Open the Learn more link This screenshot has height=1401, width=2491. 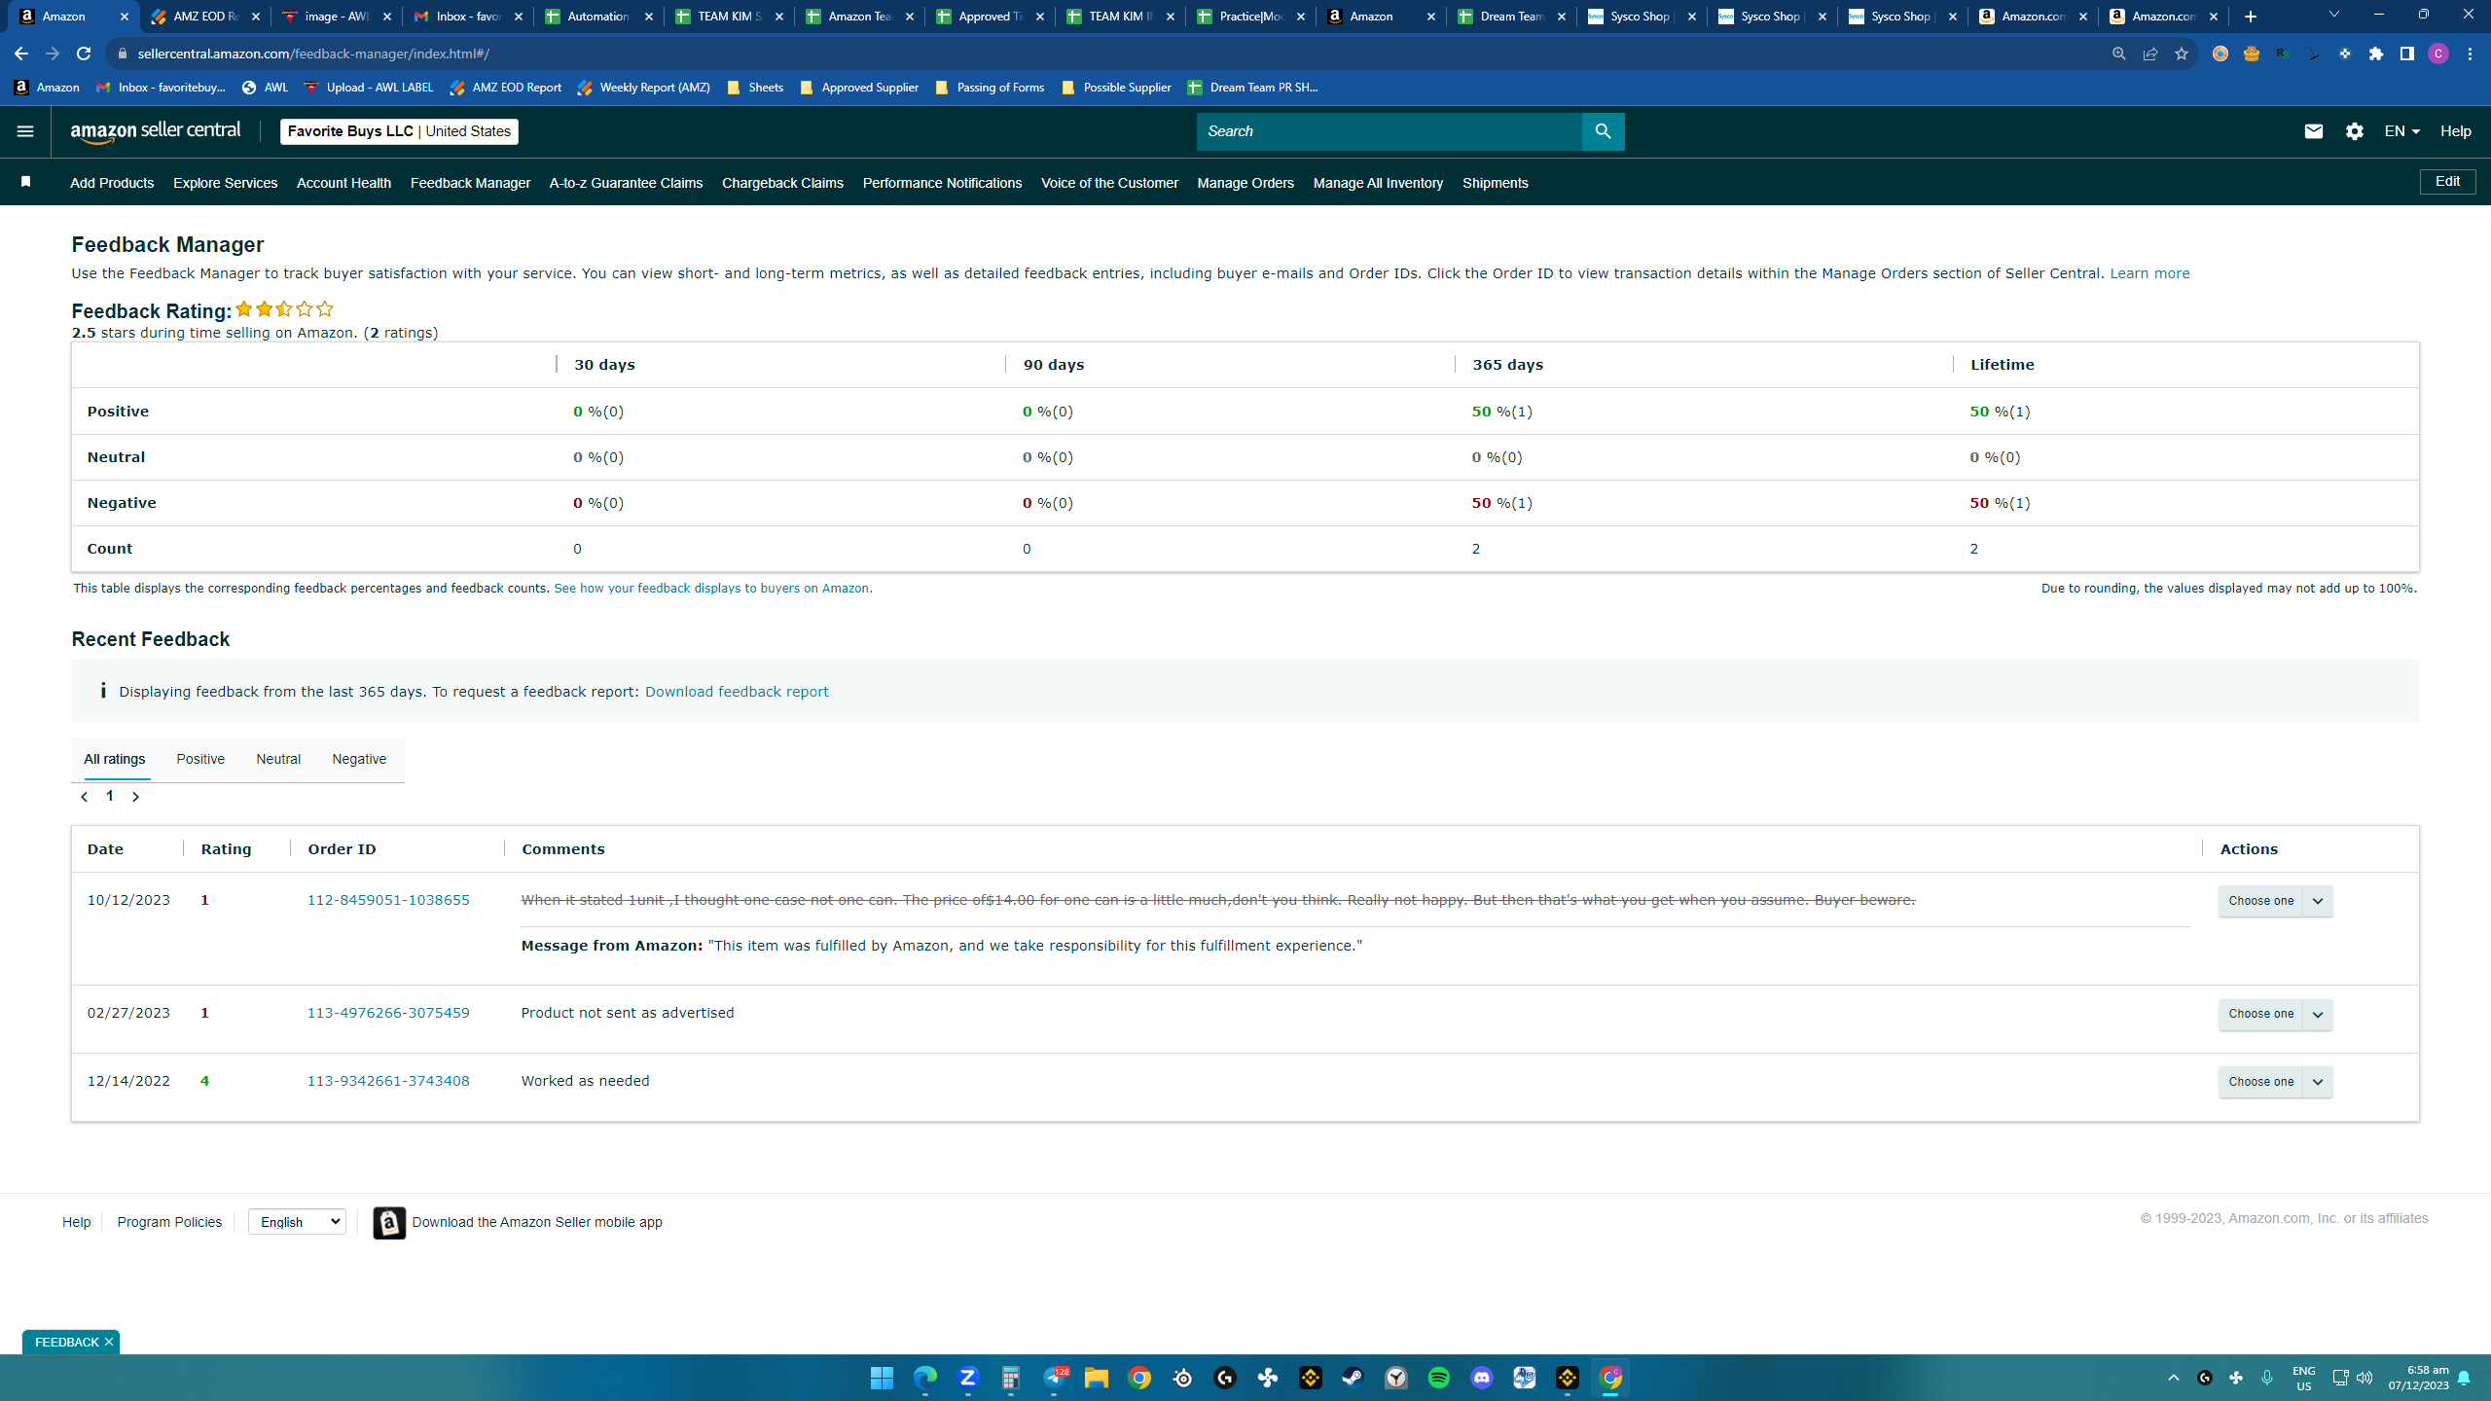[2149, 273]
